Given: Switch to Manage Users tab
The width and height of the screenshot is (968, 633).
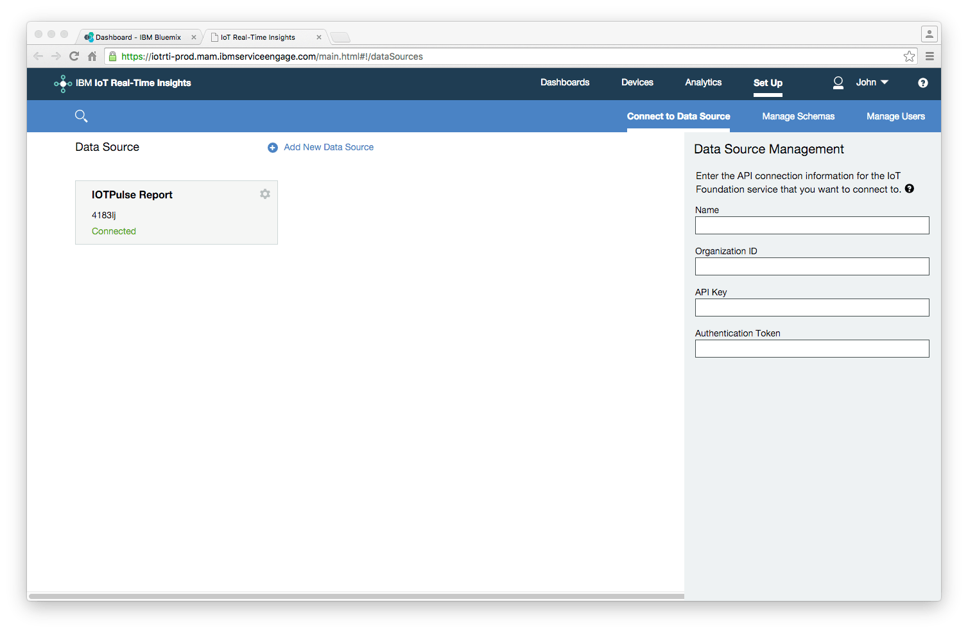Looking at the screenshot, I should pos(896,117).
